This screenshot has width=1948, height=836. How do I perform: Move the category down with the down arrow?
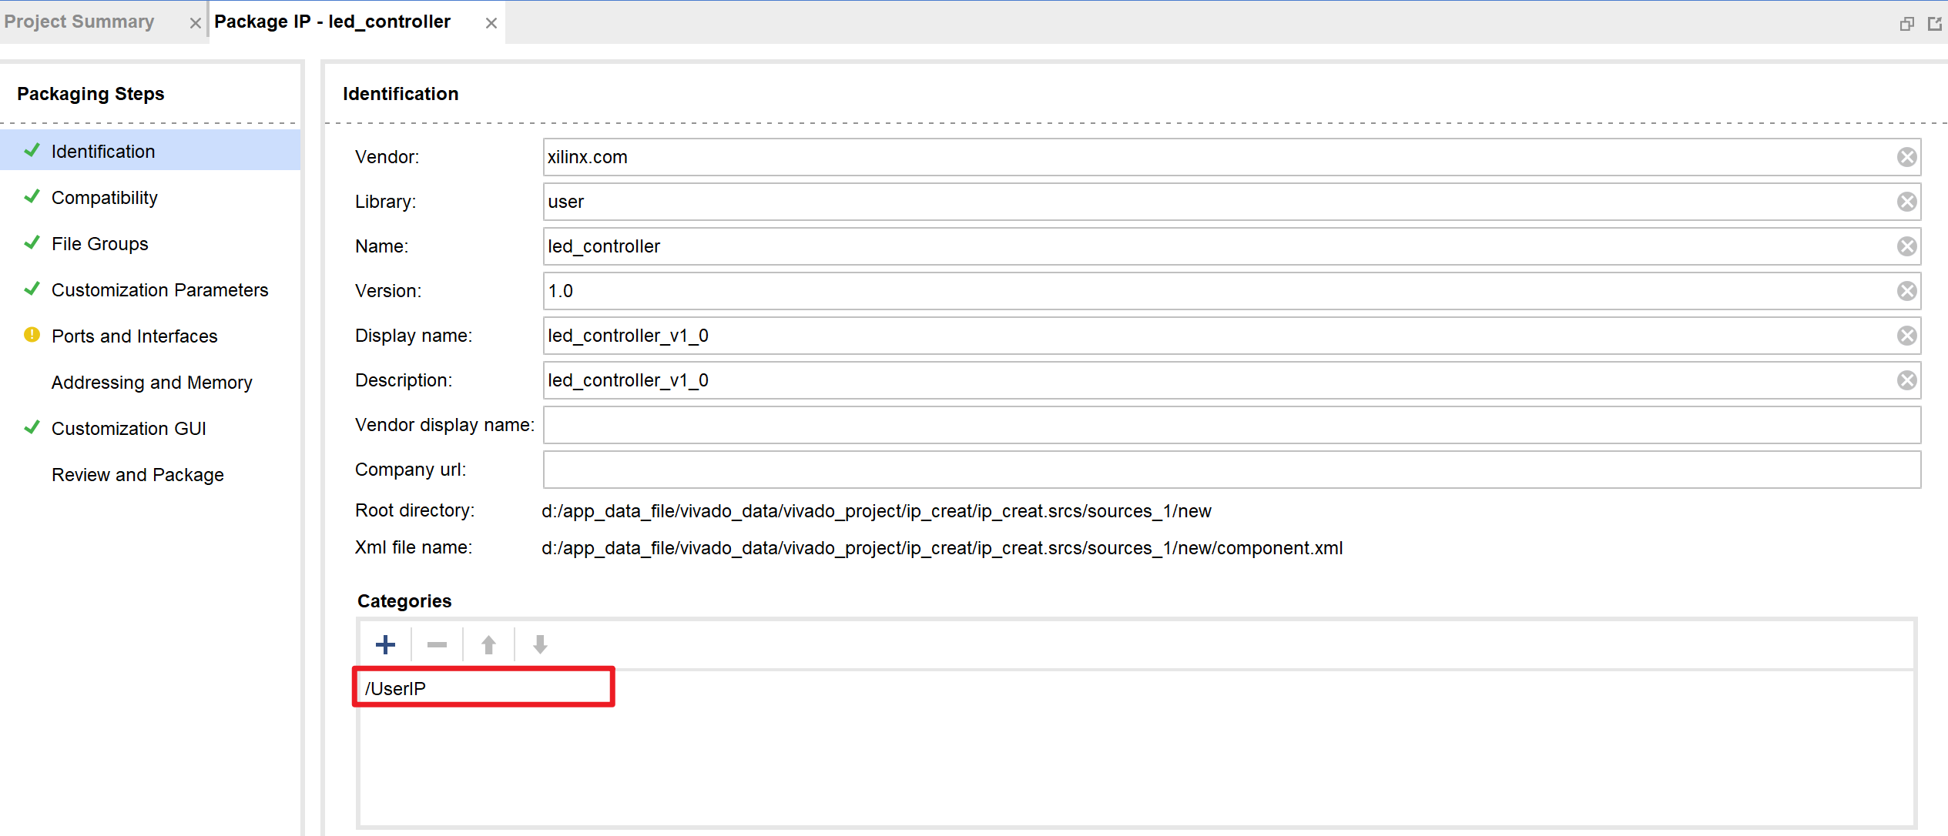click(x=540, y=644)
